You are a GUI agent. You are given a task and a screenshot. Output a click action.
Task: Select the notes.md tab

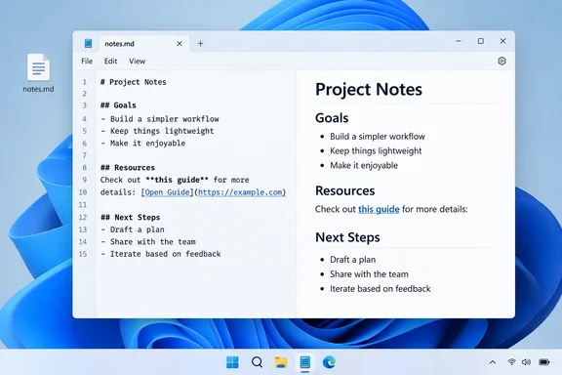tap(144, 43)
